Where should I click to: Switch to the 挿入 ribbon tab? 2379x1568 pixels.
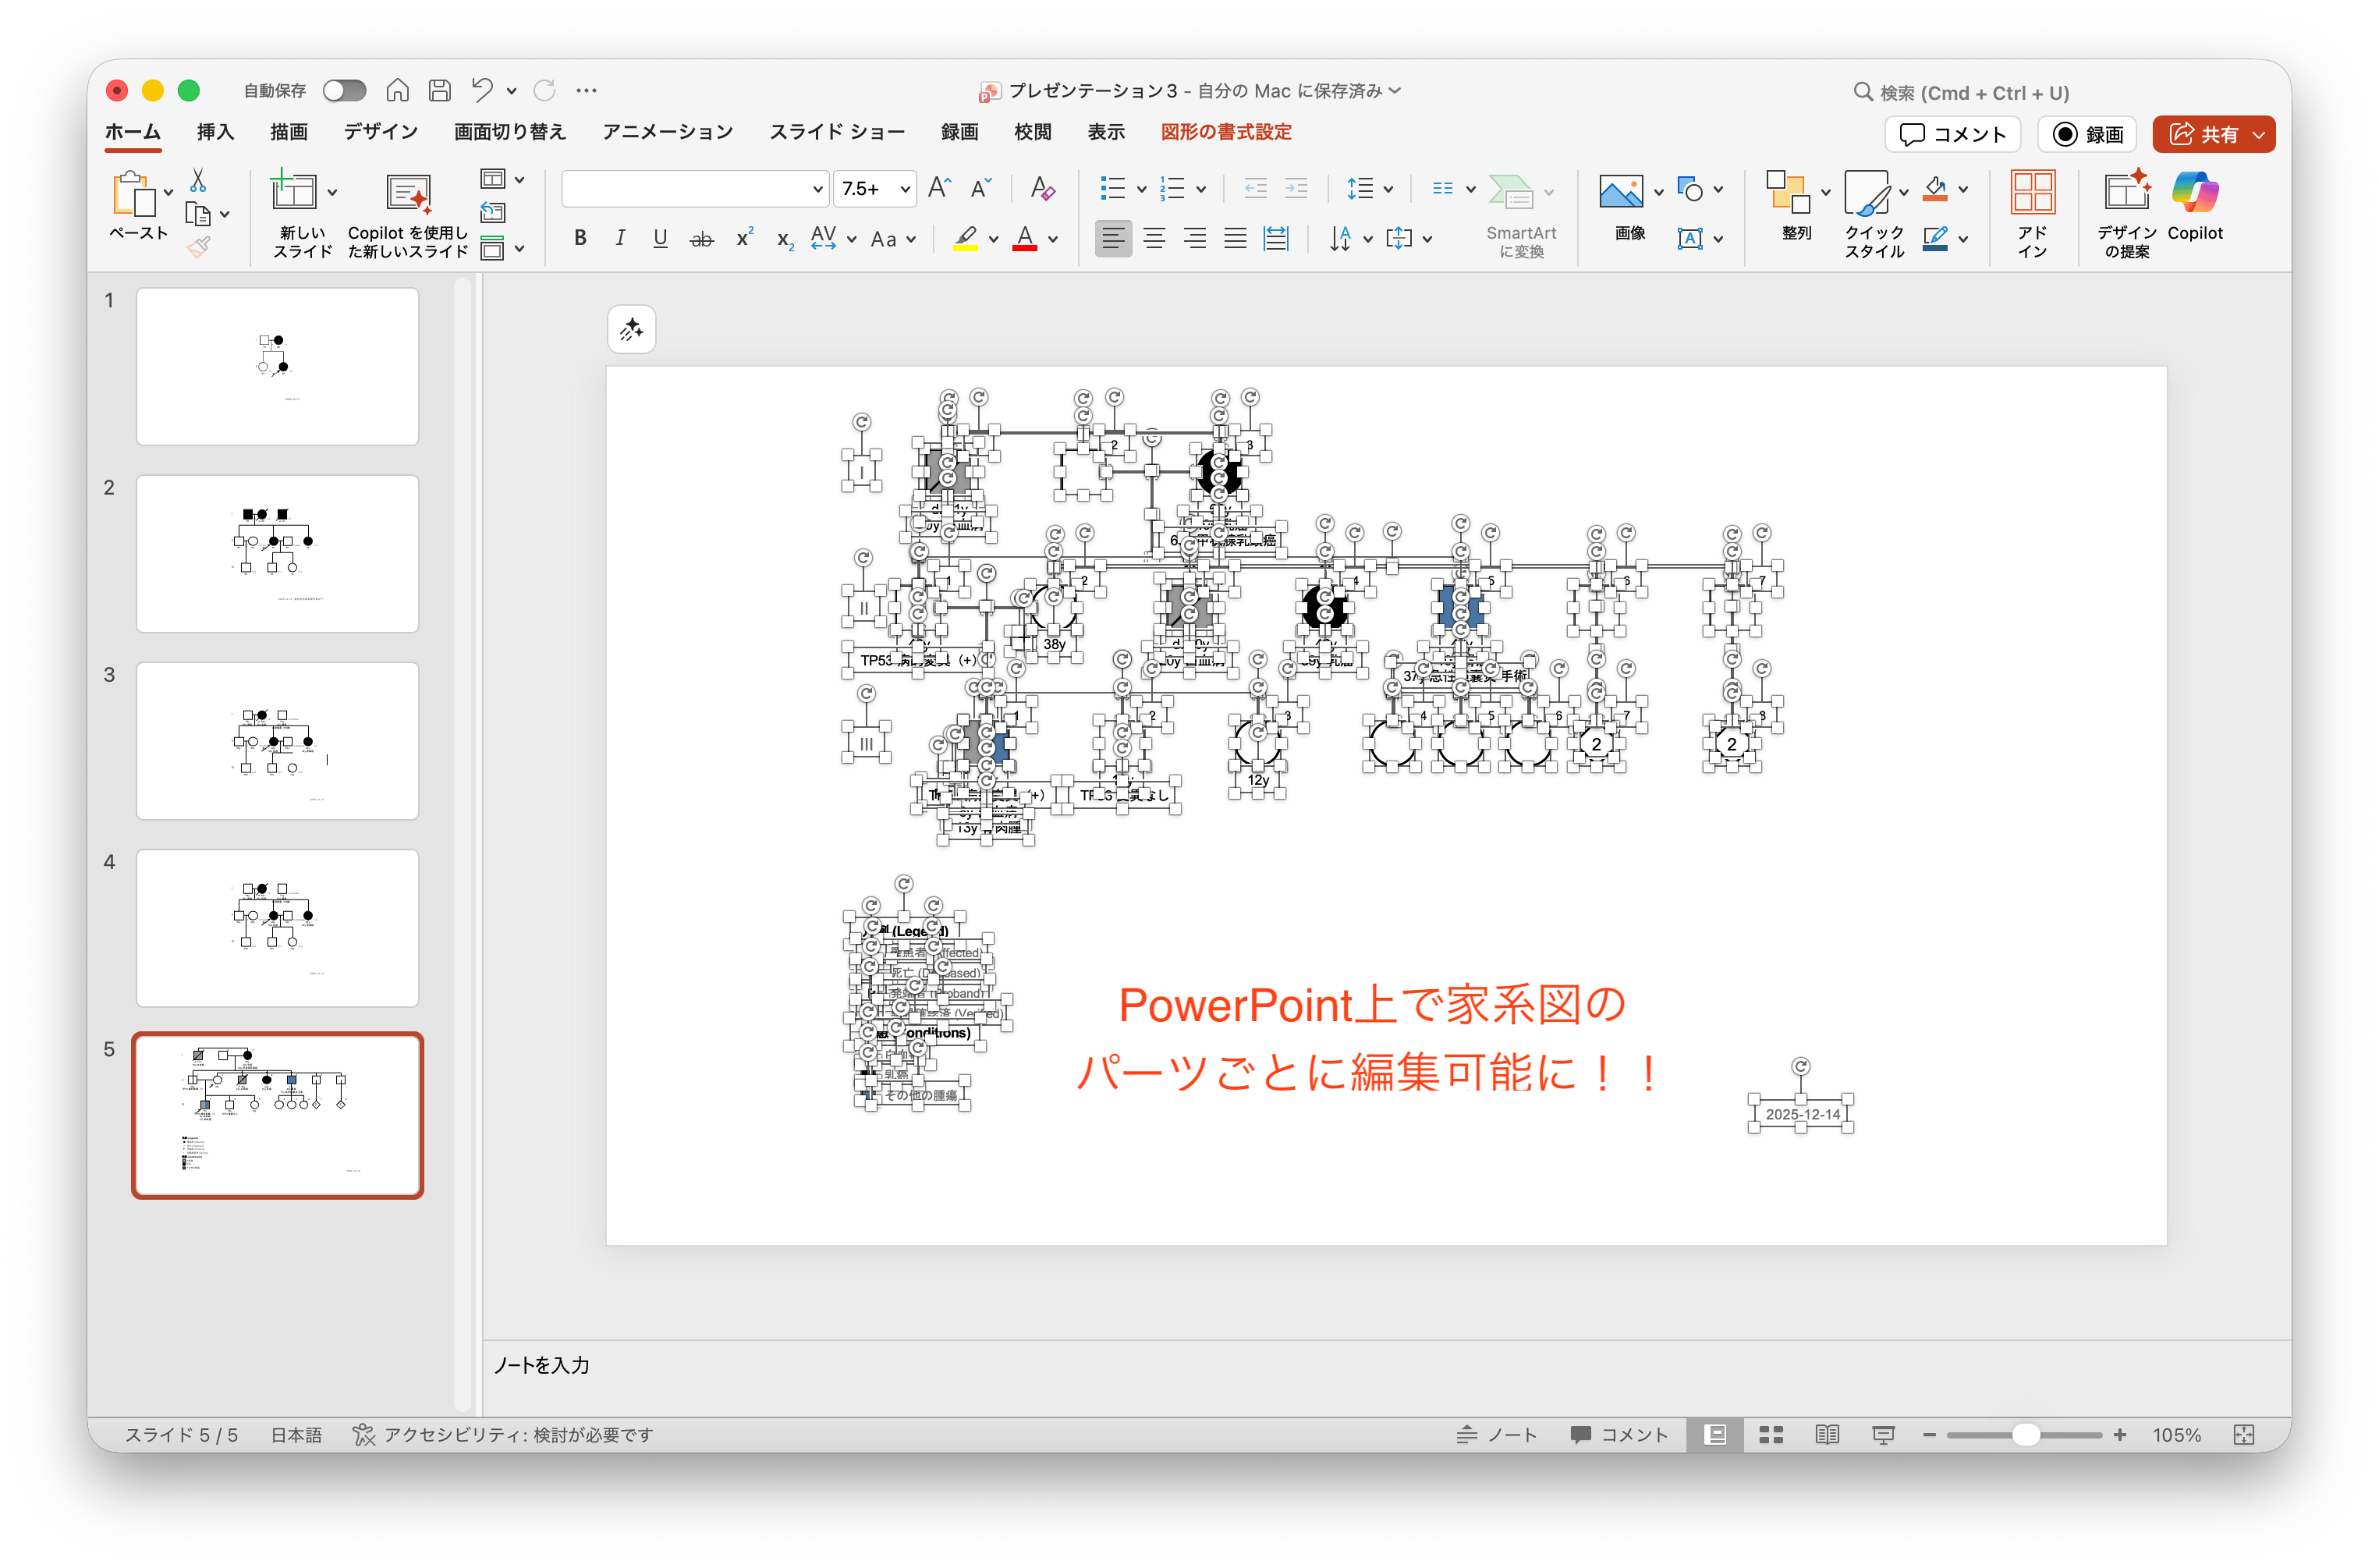[x=215, y=131]
